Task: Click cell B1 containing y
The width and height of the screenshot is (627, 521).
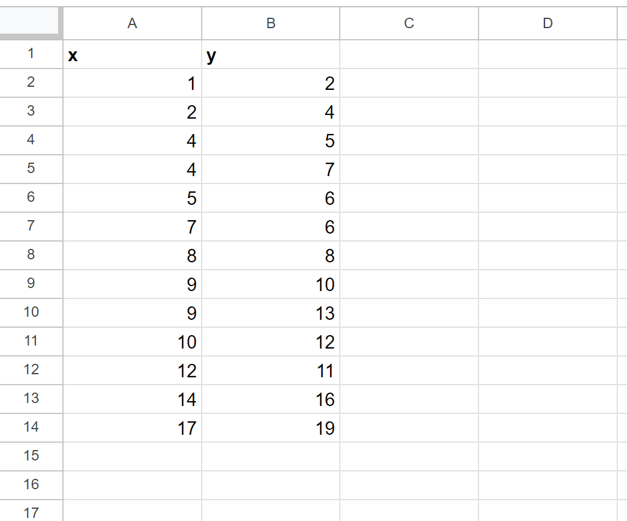Action: tap(271, 54)
